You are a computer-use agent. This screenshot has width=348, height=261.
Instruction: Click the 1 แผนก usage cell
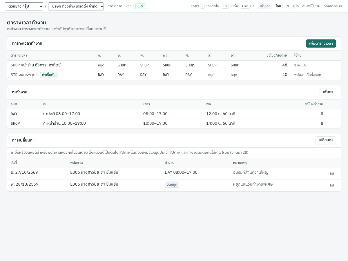300,65
